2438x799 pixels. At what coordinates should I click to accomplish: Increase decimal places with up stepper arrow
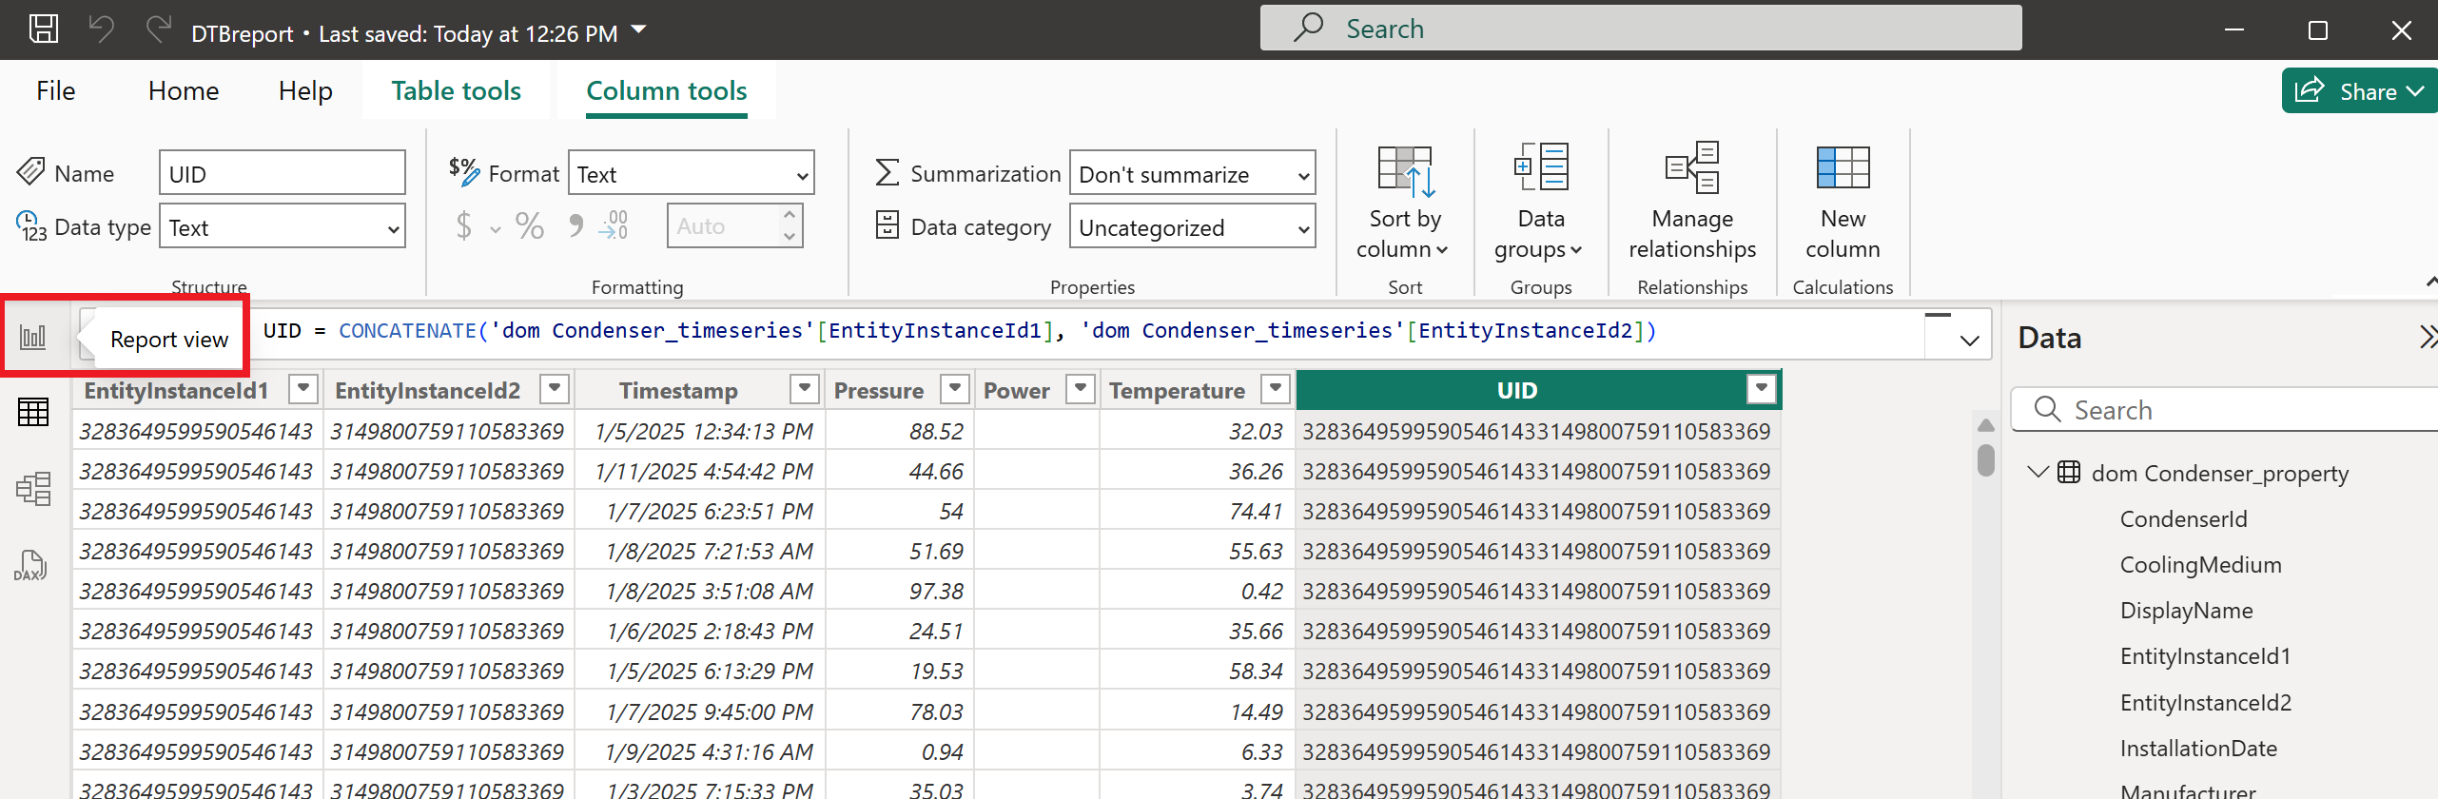click(790, 215)
